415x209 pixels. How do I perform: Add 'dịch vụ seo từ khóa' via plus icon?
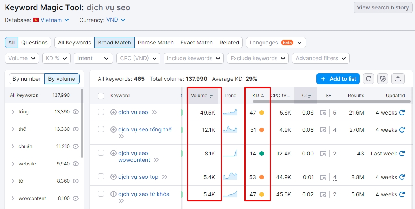pos(113,194)
